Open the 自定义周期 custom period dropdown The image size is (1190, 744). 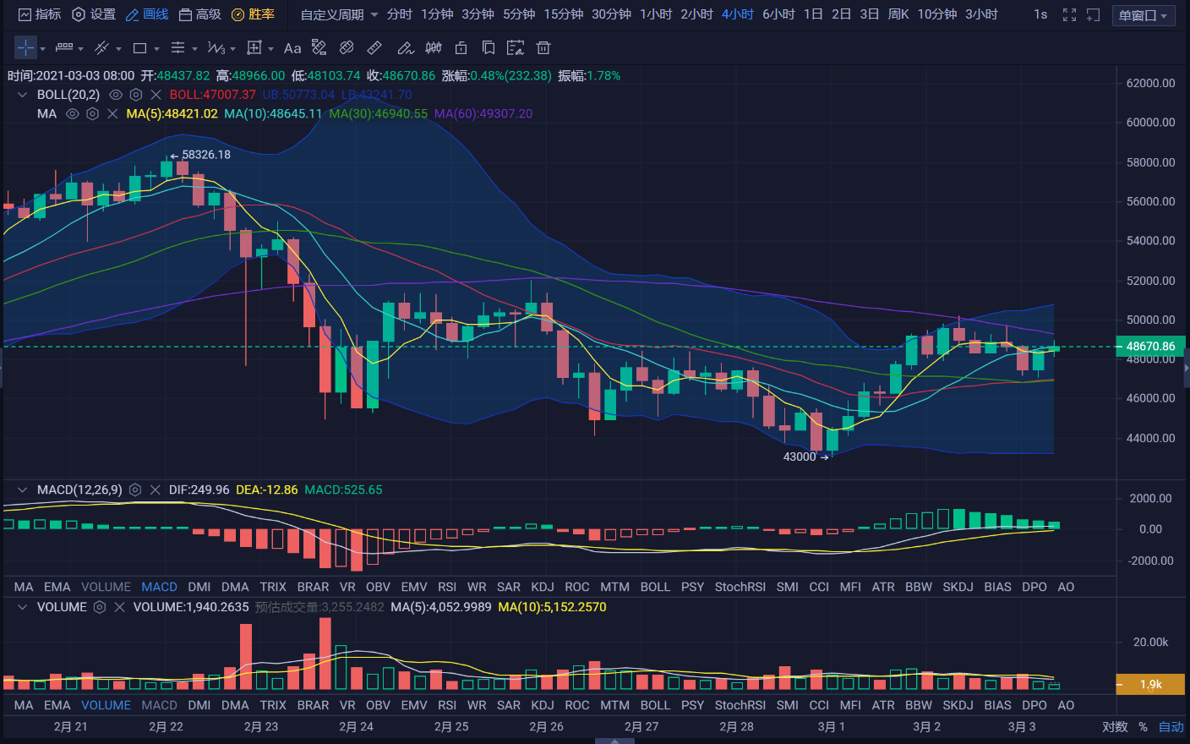tap(339, 14)
